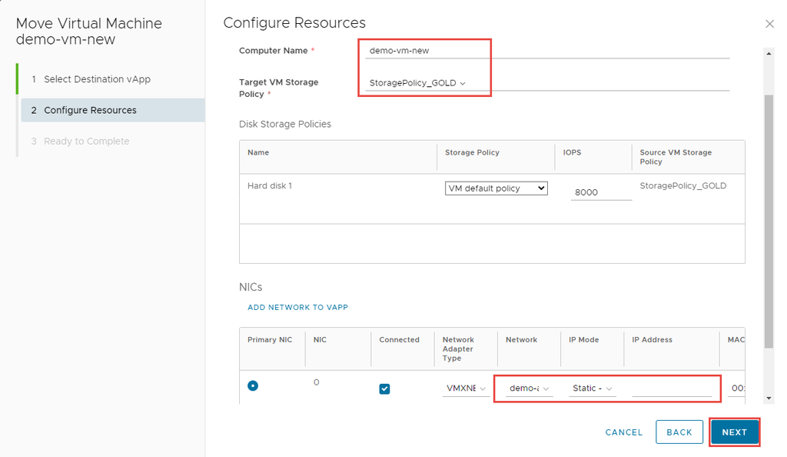Focus the Computer Name text field
This screenshot has width=787, height=457.
pos(547,51)
